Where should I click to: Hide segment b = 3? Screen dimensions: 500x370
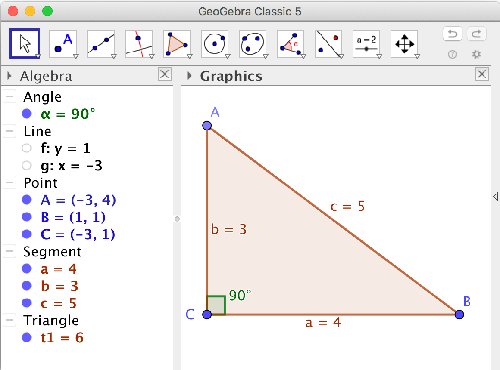[27, 286]
